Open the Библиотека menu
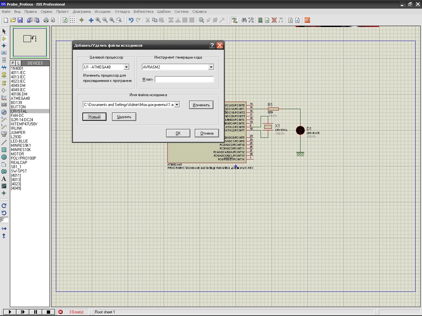Image resolution: width=422 pixels, height=316 pixels. [x=143, y=12]
